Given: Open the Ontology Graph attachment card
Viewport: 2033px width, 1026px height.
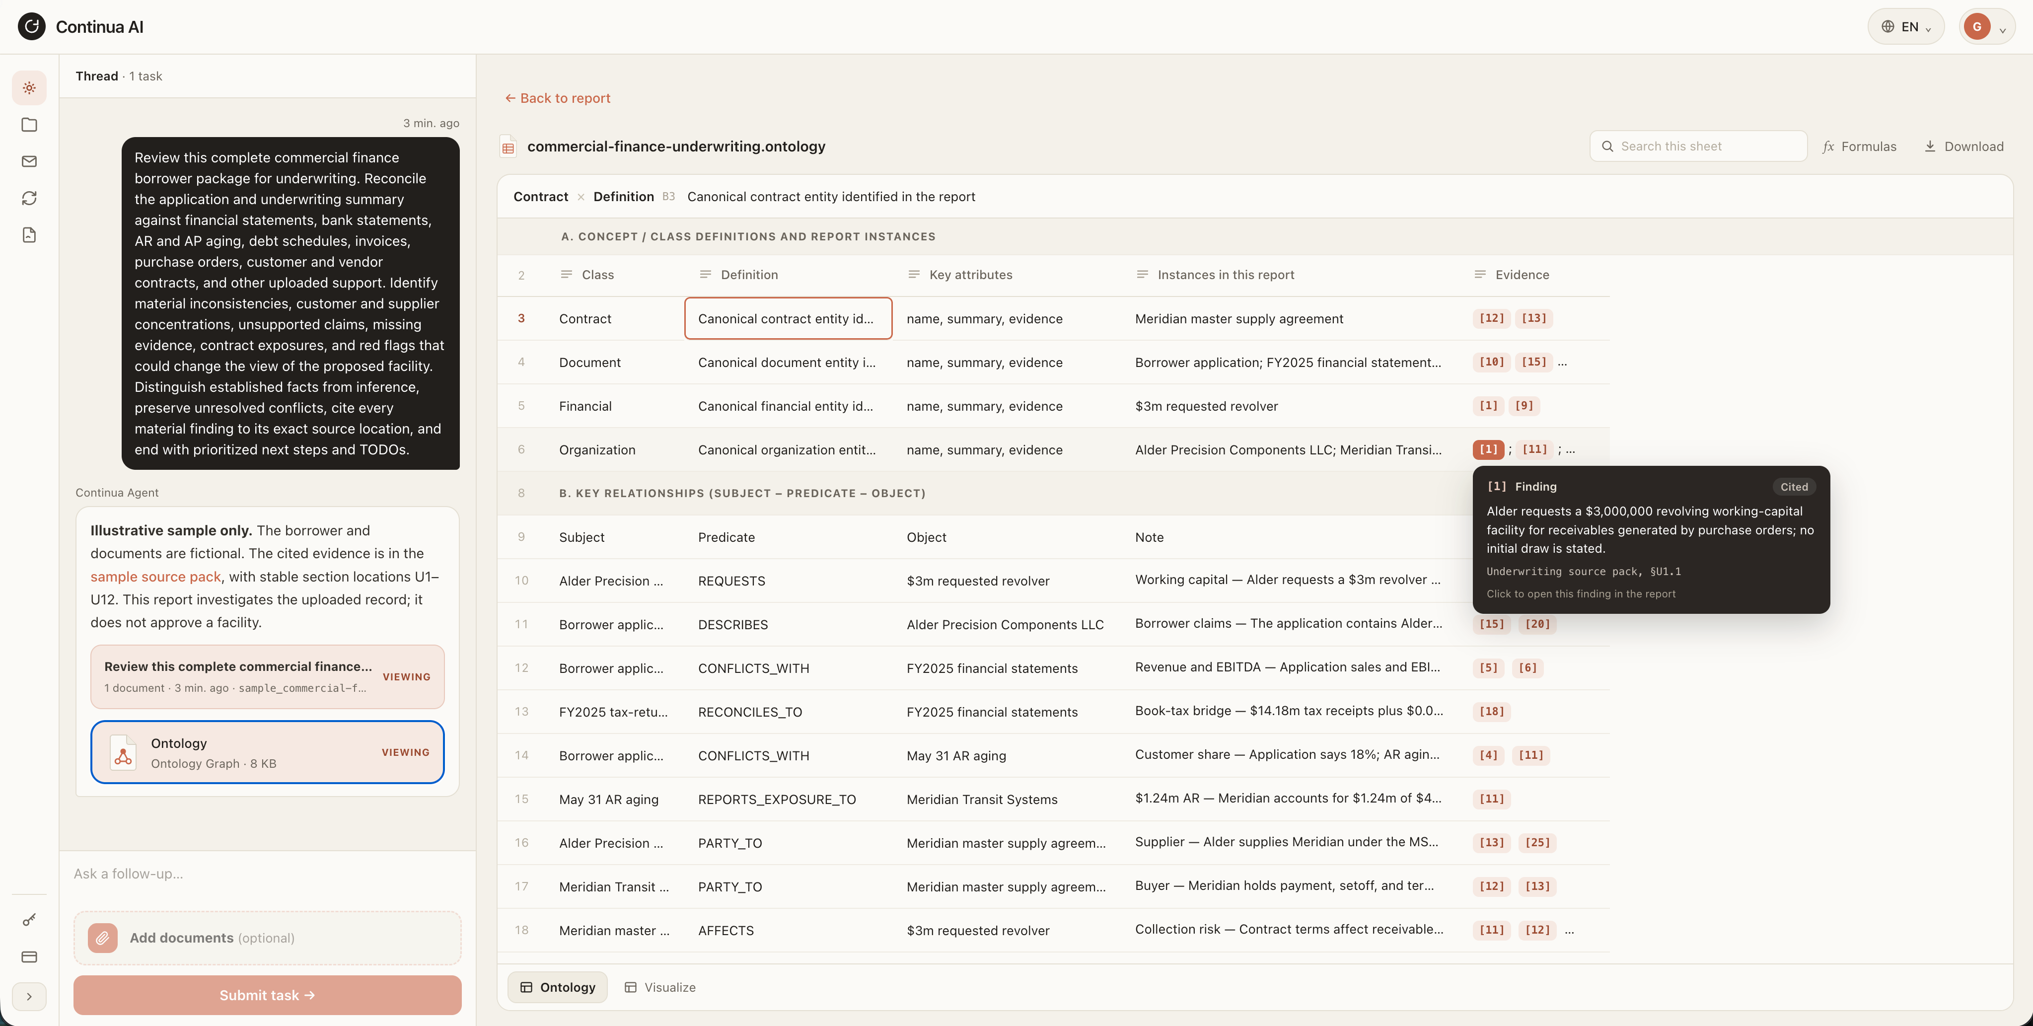Looking at the screenshot, I should click(x=268, y=752).
